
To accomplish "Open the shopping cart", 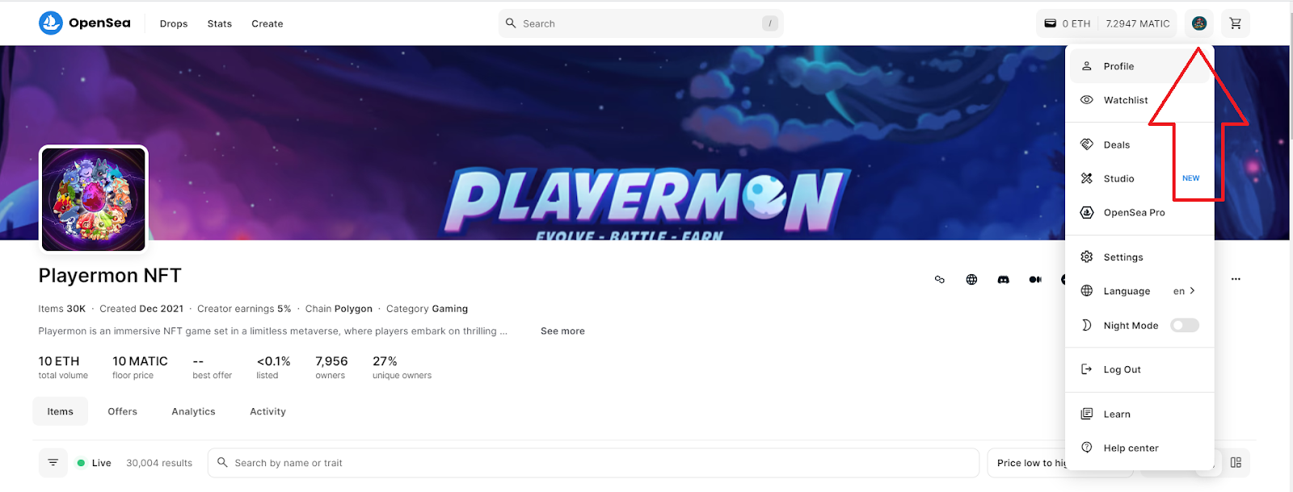I will 1235,23.
